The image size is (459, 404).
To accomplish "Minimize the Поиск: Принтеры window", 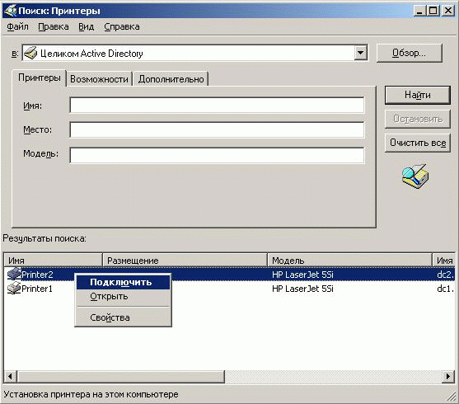I will tap(420, 11).
